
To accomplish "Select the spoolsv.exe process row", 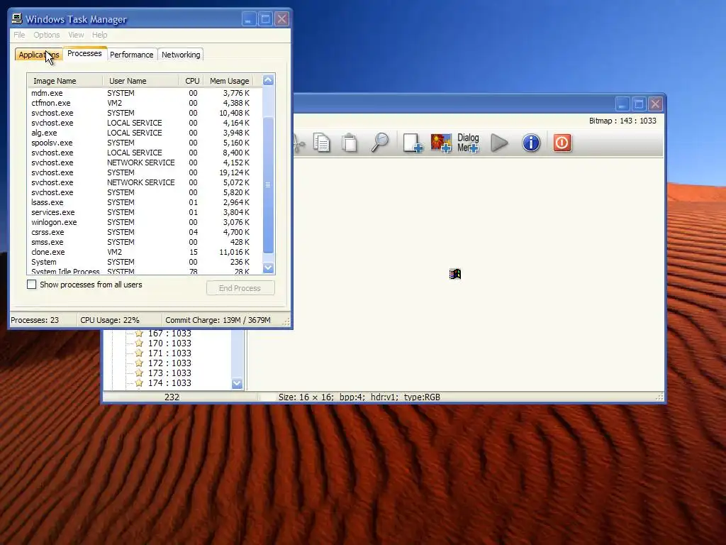I will 145,143.
